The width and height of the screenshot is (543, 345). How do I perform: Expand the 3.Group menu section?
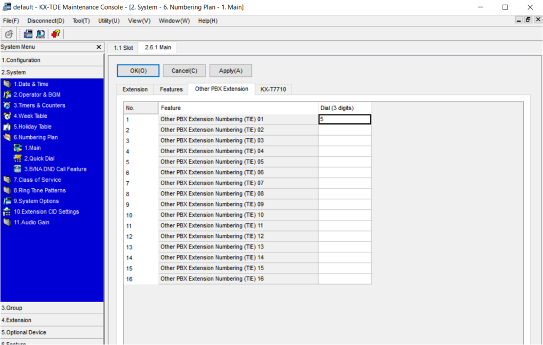[x=52, y=308]
